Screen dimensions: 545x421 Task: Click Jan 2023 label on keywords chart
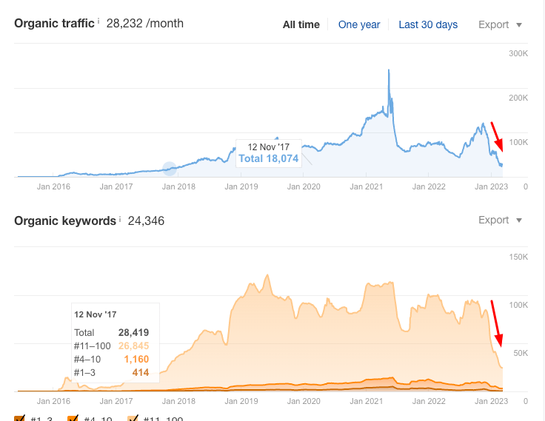[x=491, y=401]
